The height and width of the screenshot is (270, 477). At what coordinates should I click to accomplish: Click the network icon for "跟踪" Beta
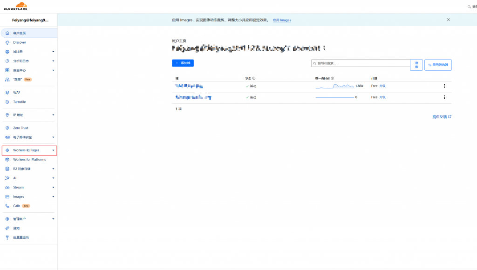coord(7,80)
